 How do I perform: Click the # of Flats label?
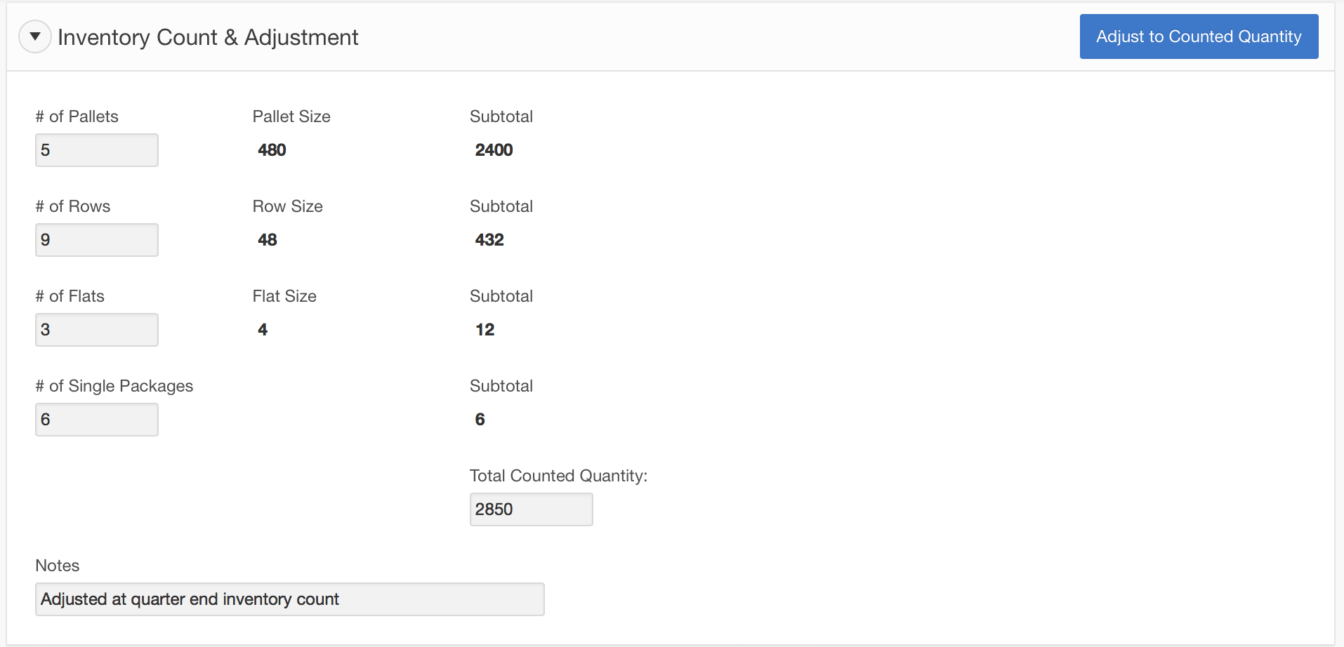(70, 296)
